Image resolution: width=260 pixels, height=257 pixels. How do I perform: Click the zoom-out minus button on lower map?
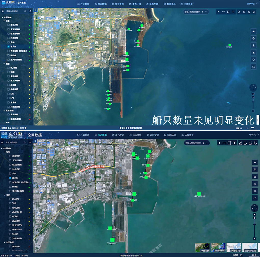point(254,238)
